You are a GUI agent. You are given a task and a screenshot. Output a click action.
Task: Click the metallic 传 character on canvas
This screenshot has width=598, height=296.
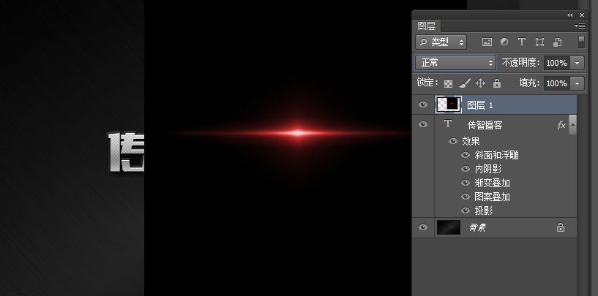[127, 152]
